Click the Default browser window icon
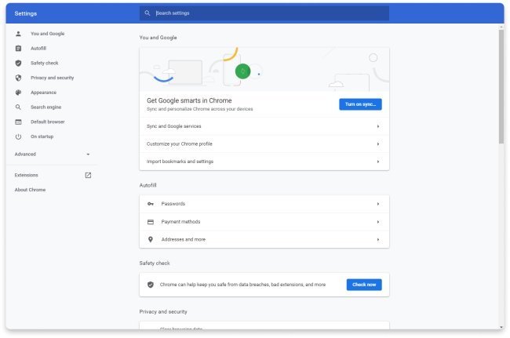This screenshot has height=338, width=510. point(19,122)
